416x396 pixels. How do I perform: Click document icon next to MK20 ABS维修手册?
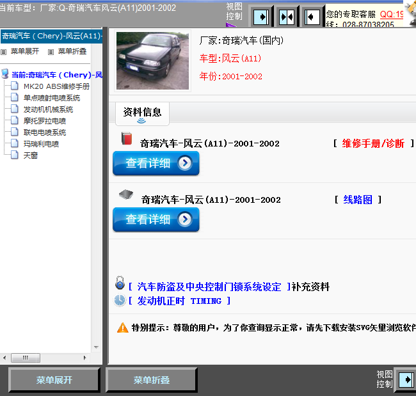click(15, 86)
